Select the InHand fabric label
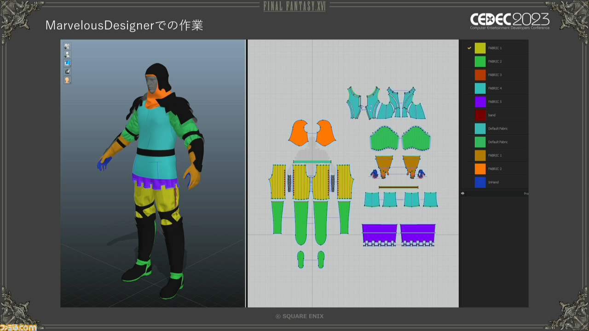The width and height of the screenshot is (589, 331). click(493, 183)
